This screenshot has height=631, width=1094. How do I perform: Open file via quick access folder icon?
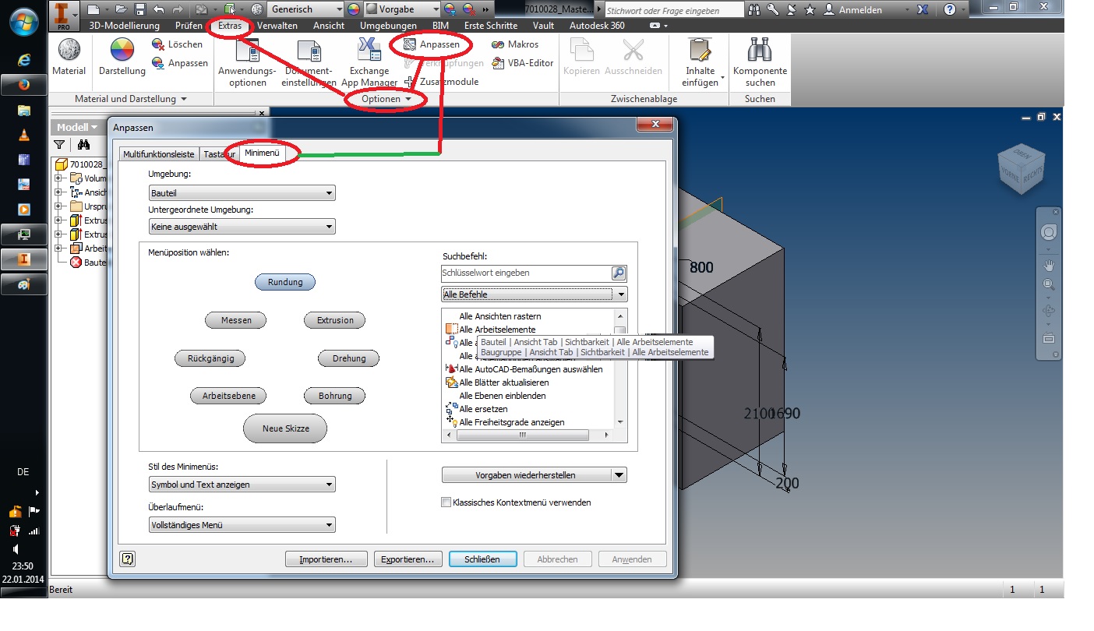(x=121, y=9)
